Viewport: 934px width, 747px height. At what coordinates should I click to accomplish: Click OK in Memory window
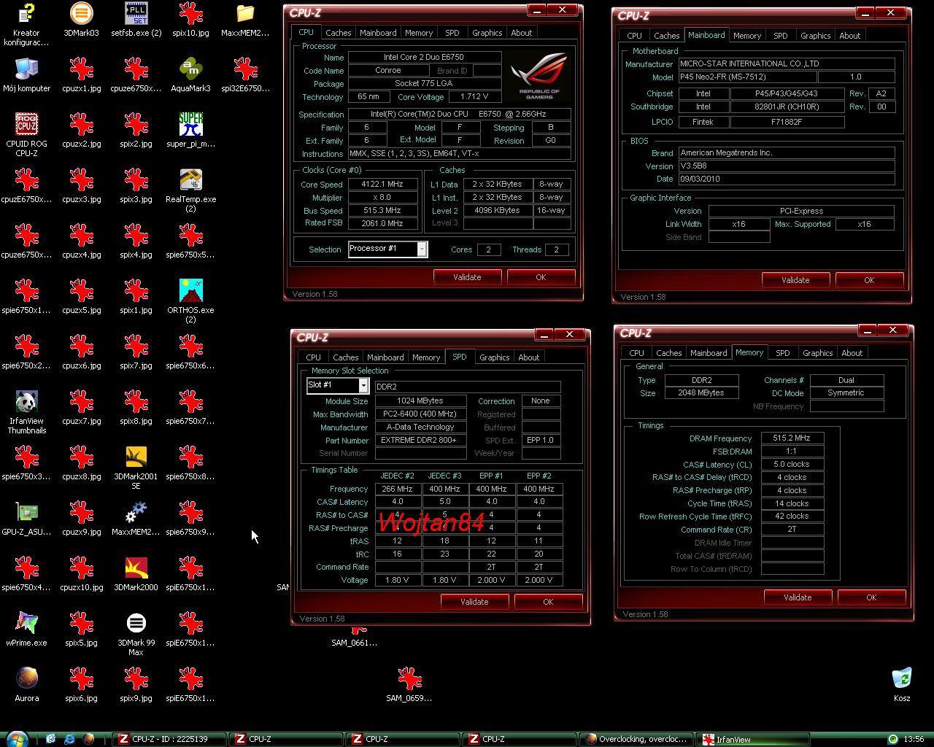pyautogui.click(x=871, y=597)
